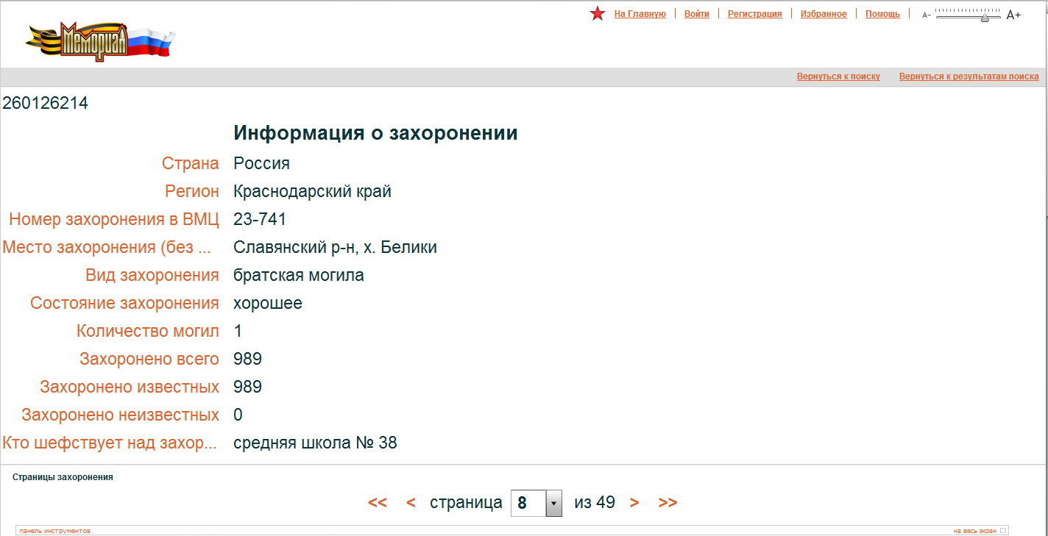
Task: Click the A- decrease font size icon
Action: [x=927, y=15]
